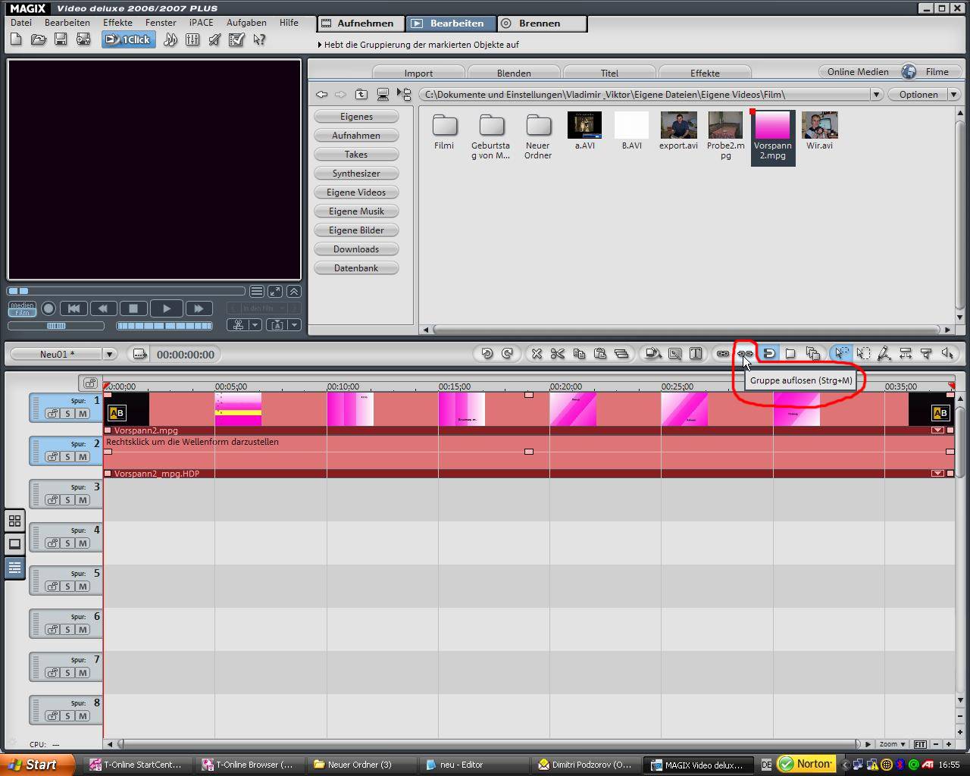Click the Datenbank button
Image resolution: width=970 pixels, height=776 pixels.
(x=356, y=268)
